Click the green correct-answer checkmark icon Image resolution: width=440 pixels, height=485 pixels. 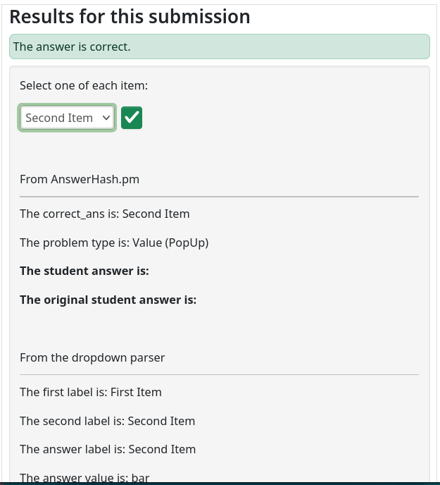pos(132,118)
